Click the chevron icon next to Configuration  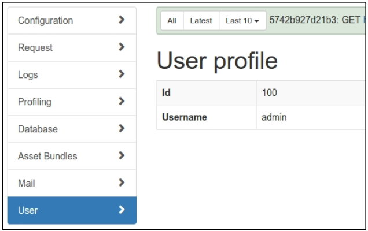pyautogui.click(x=121, y=21)
